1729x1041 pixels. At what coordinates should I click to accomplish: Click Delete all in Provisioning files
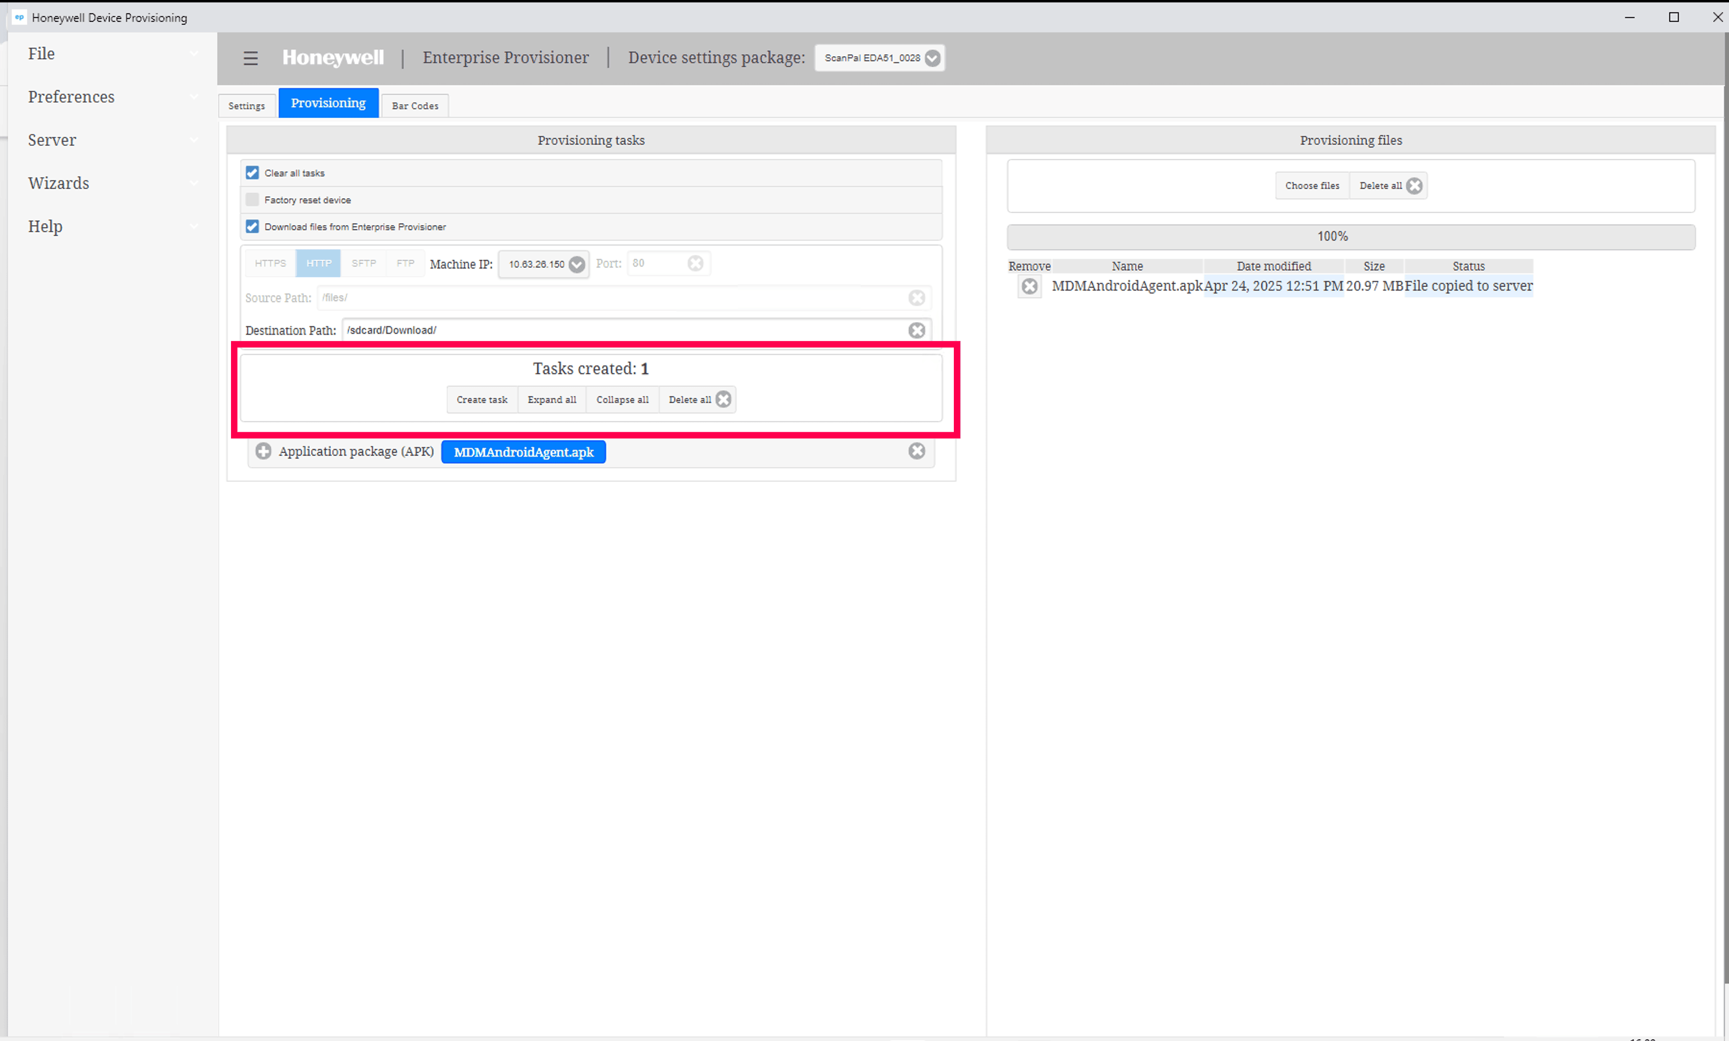pyautogui.click(x=1388, y=186)
